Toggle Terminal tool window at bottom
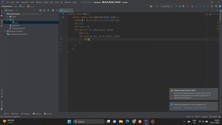The height and width of the screenshot is (125, 222). tap(37, 114)
